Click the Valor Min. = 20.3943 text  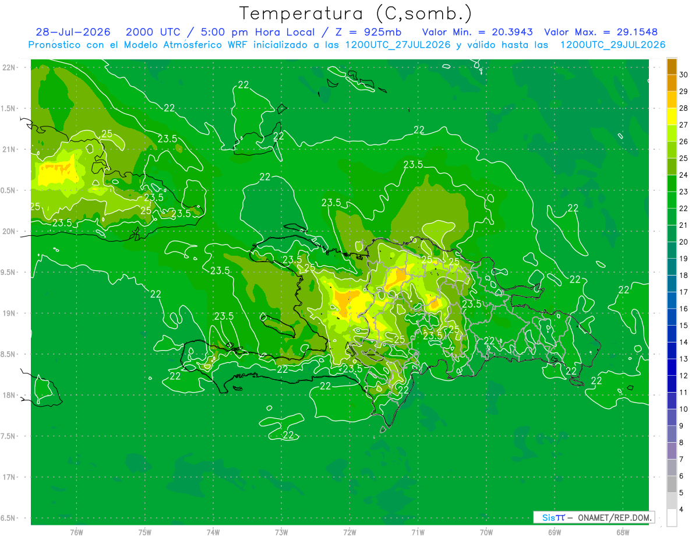[479, 32]
